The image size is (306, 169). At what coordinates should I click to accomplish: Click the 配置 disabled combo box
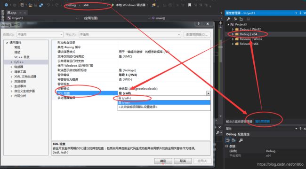pos(40,34)
